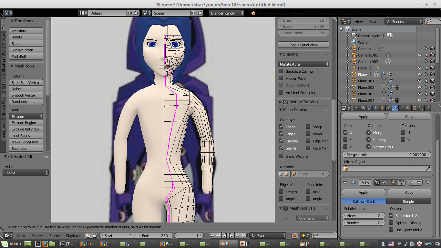The width and height of the screenshot is (441, 248).
Task: Toggle Subsurf viewport visibility eye
Action: coord(385,182)
